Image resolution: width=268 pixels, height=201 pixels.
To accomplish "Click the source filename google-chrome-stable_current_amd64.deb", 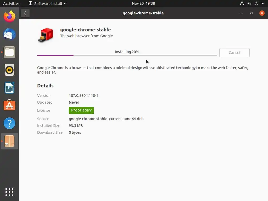I will [x=106, y=119].
